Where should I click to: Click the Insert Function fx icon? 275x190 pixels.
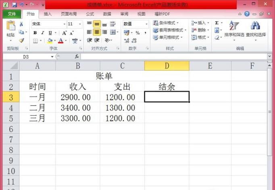click(77, 57)
